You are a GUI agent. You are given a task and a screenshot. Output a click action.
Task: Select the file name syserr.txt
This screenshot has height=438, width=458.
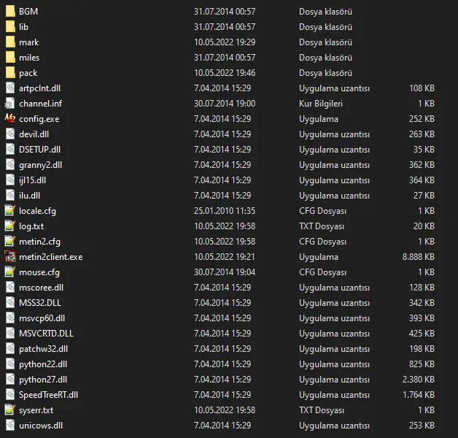(x=36, y=410)
